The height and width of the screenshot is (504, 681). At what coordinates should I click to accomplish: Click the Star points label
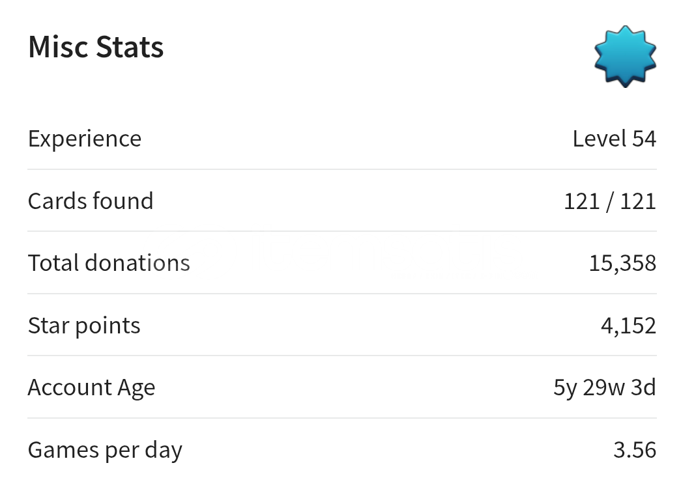point(84,326)
